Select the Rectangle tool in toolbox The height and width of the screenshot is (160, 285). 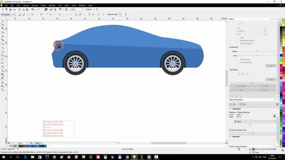point(3,44)
